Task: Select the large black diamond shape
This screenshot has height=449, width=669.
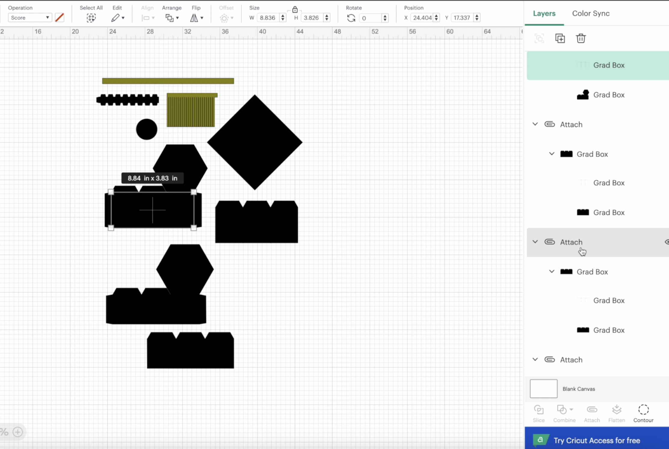Action: coord(255,142)
